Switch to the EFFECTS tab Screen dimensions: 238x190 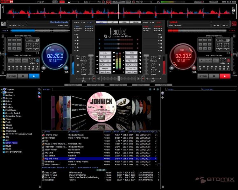point(119,85)
